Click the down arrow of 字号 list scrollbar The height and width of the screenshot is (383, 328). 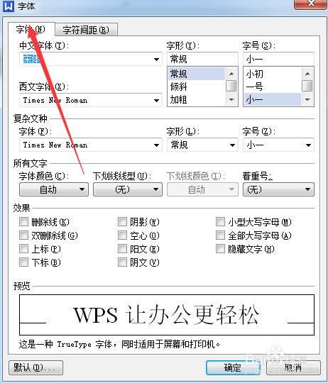pos(307,100)
